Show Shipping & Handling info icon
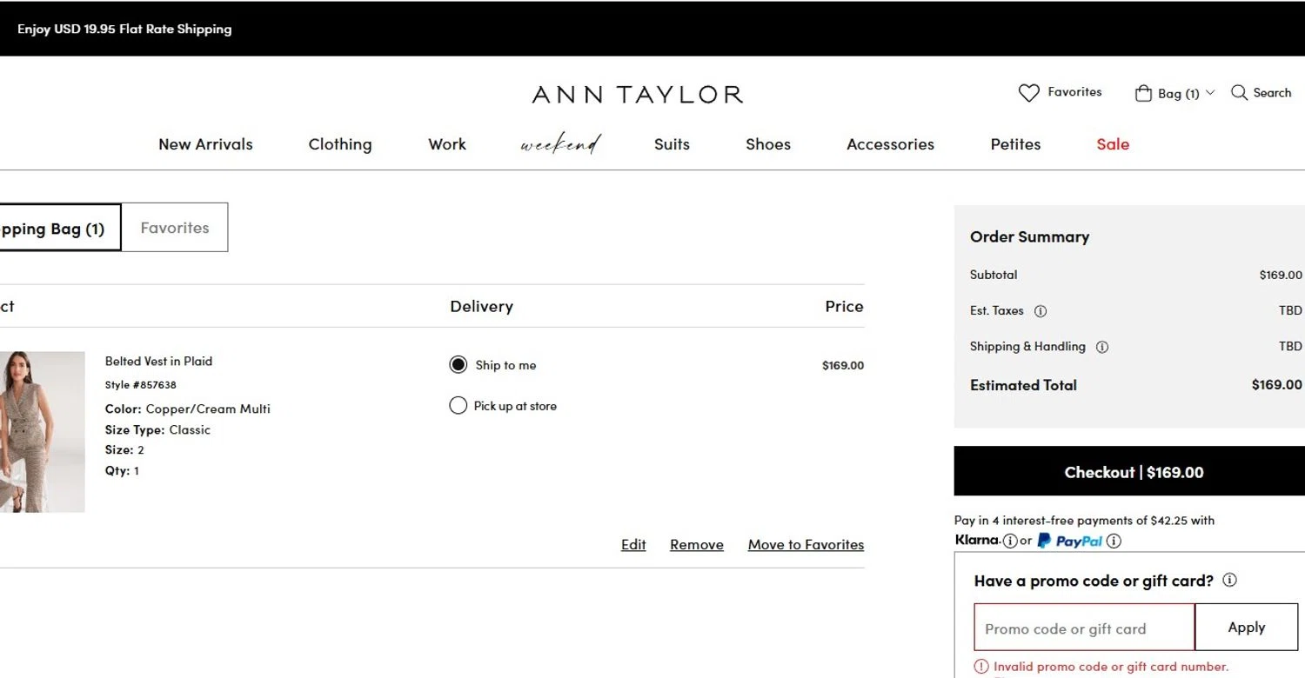Viewport: 1305px width, 678px height. [1102, 347]
